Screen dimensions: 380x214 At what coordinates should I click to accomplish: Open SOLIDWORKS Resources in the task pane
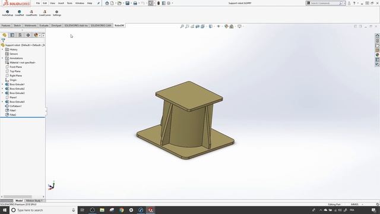tap(378, 36)
